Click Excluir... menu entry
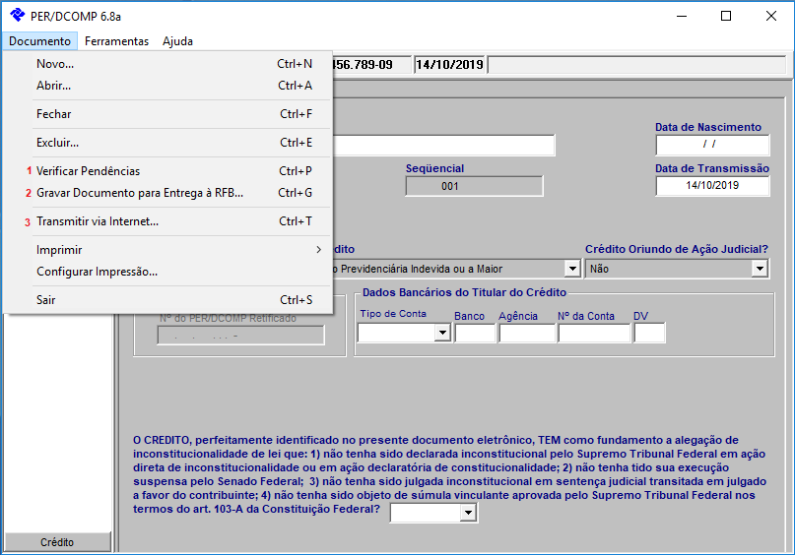The height and width of the screenshot is (555, 795). click(x=57, y=143)
